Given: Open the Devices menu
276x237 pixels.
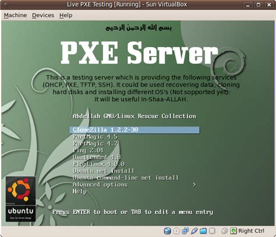Looking at the screenshot, I should pyautogui.click(x=43, y=15).
